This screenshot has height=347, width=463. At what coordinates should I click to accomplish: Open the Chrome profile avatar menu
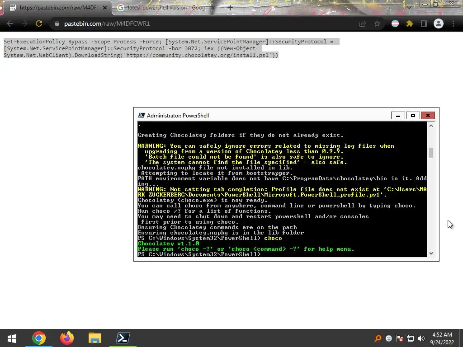pos(439,23)
